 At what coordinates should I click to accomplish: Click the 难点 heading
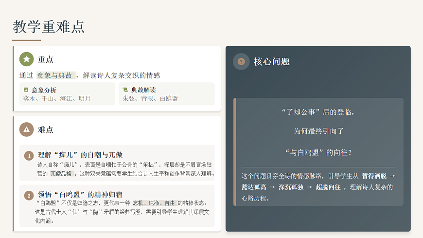click(46, 129)
